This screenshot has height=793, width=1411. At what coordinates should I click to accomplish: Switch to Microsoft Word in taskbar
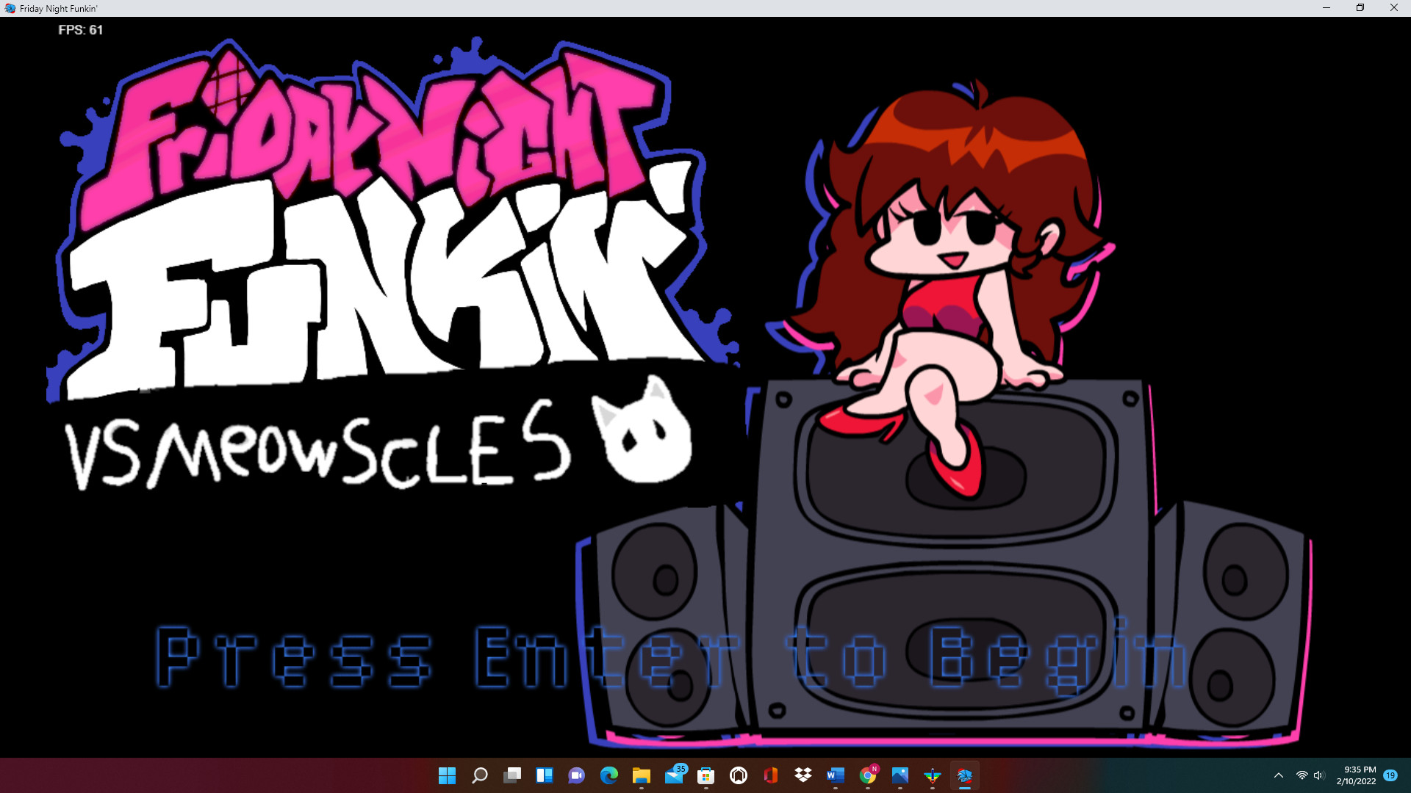pos(836,775)
